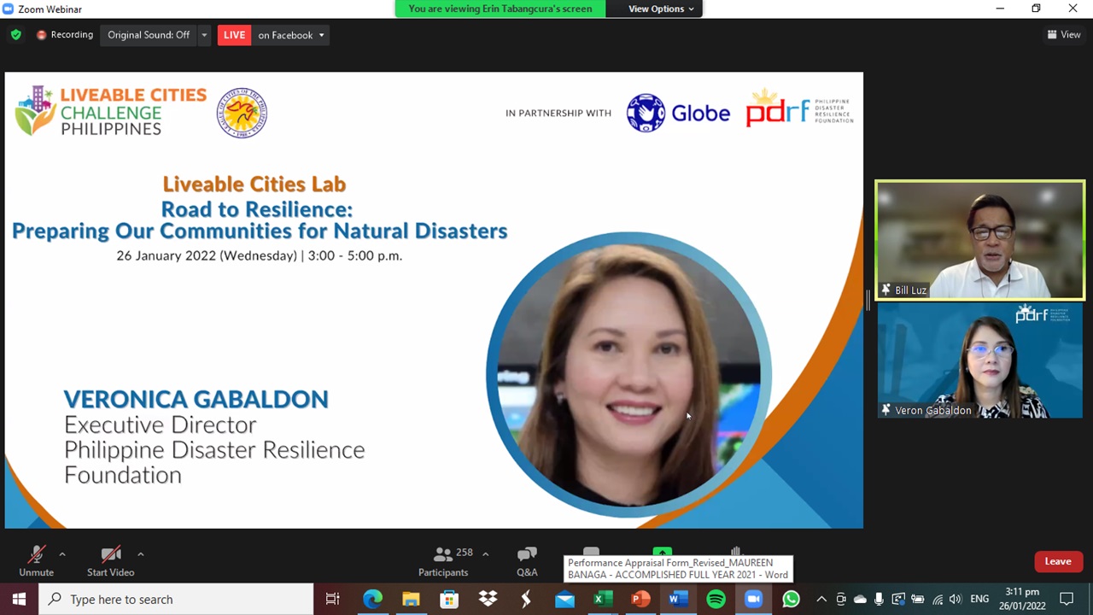The width and height of the screenshot is (1093, 615).
Task: Expand the participants options chevron
Action: pos(485,553)
